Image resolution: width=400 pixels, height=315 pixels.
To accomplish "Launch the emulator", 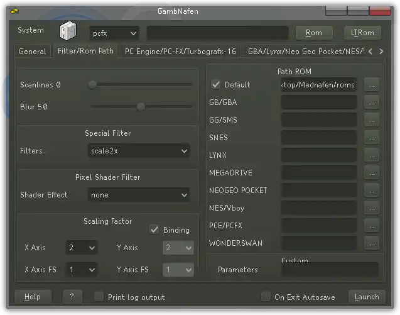I will [x=367, y=297].
